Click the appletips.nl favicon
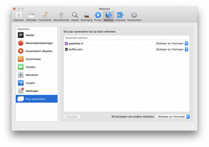 point(67,43)
